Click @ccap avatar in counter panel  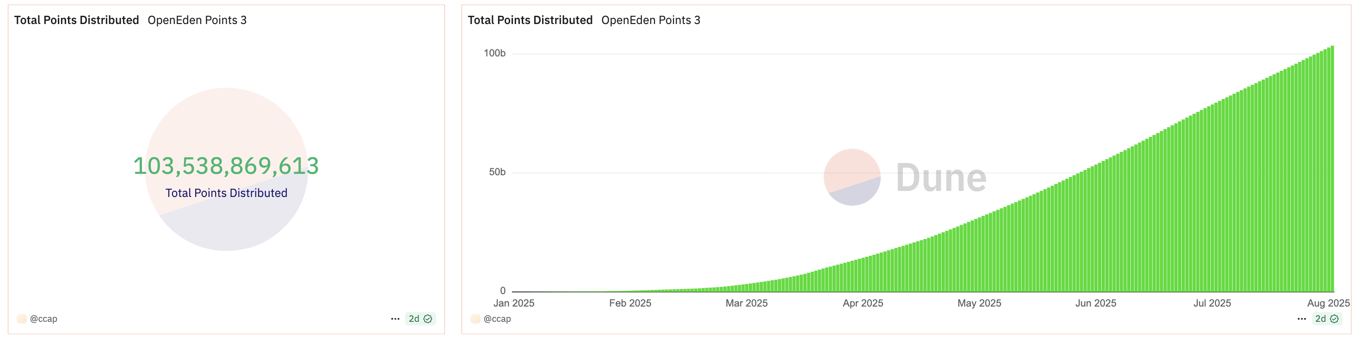tap(22, 319)
